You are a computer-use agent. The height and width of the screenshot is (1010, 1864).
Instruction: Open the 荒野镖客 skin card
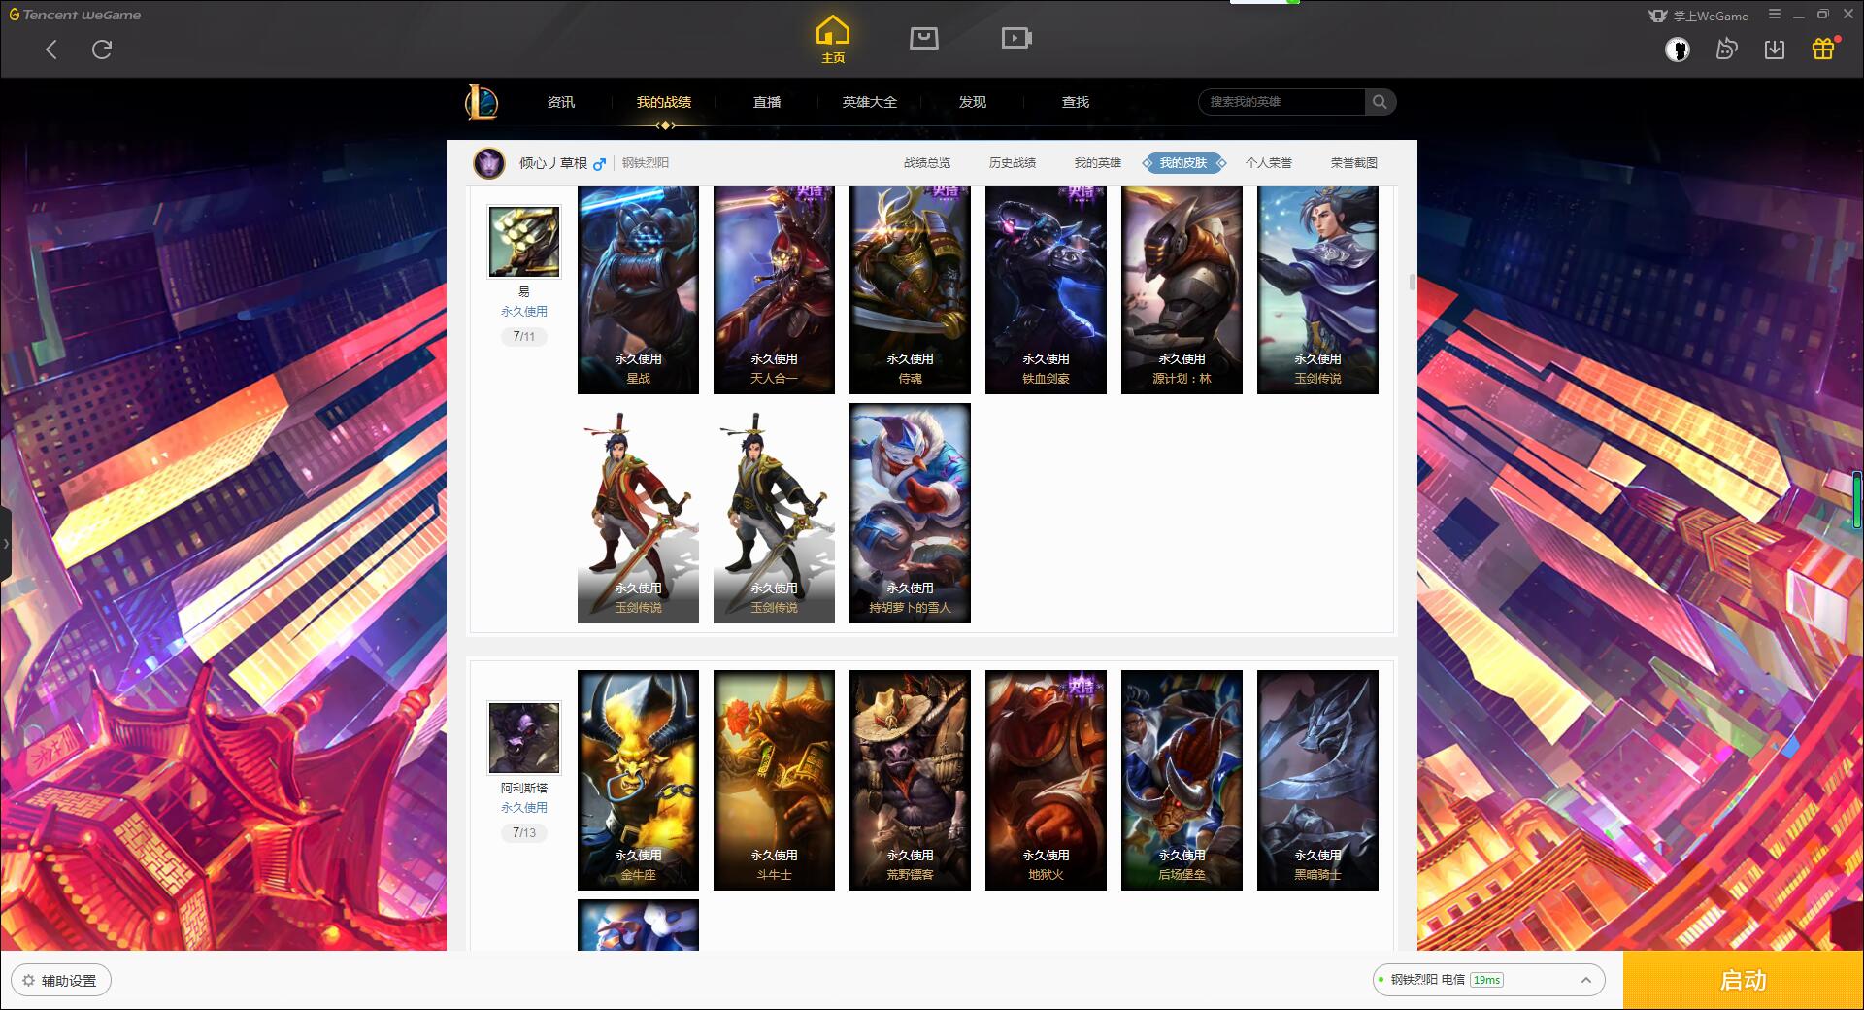coord(910,781)
